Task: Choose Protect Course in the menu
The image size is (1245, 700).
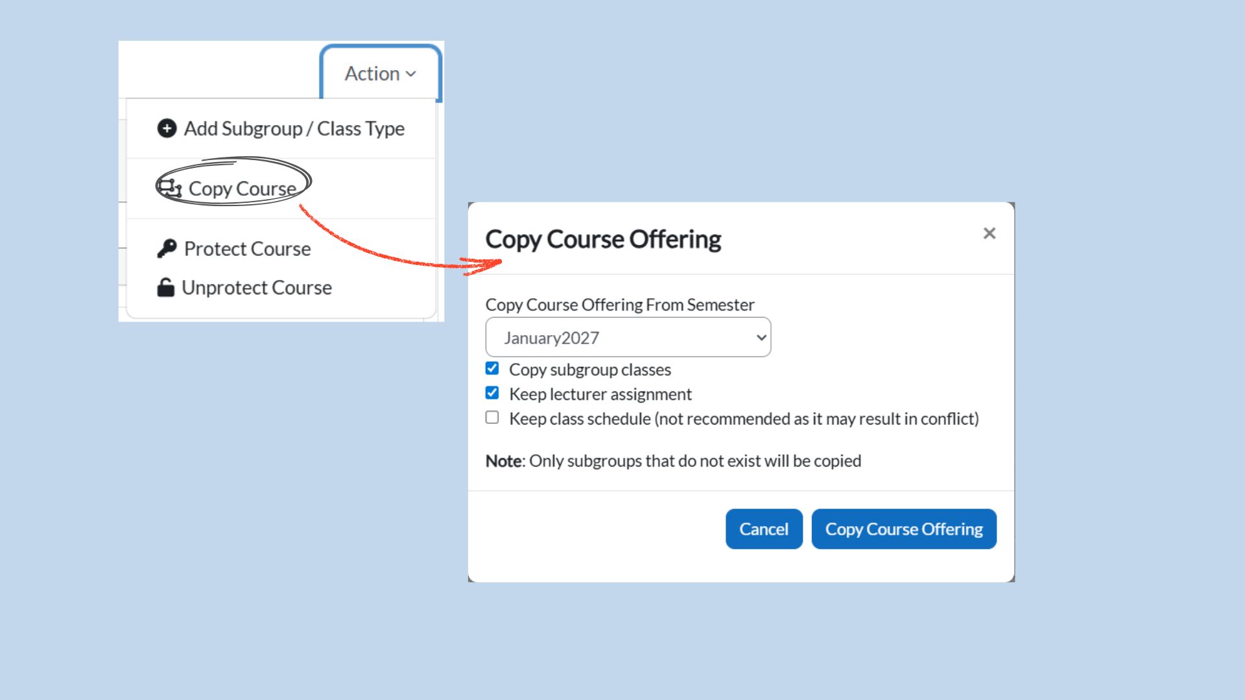Action: click(246, 248)
